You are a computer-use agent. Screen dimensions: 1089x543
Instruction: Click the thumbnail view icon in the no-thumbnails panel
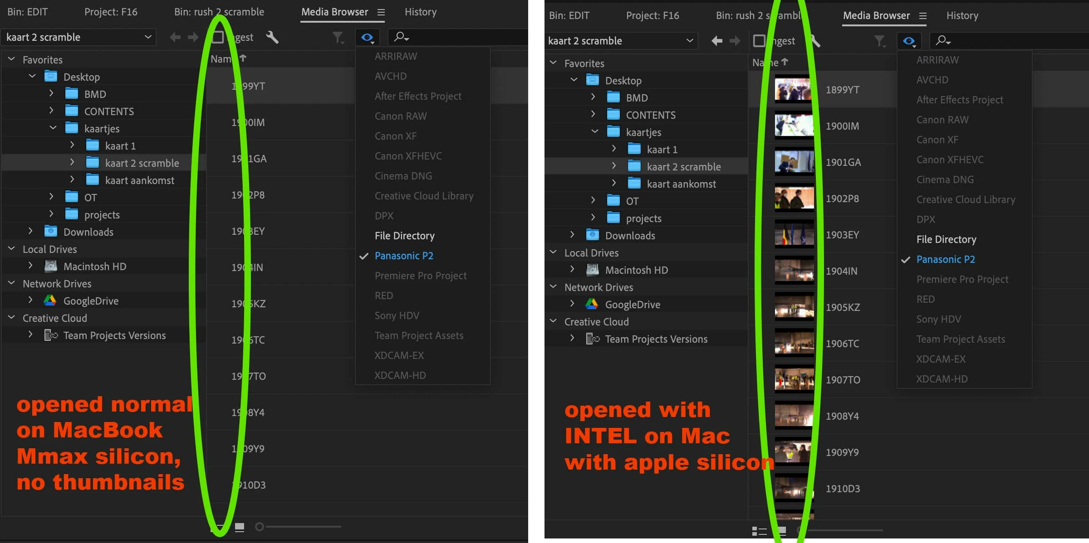[x=240, y=527]
